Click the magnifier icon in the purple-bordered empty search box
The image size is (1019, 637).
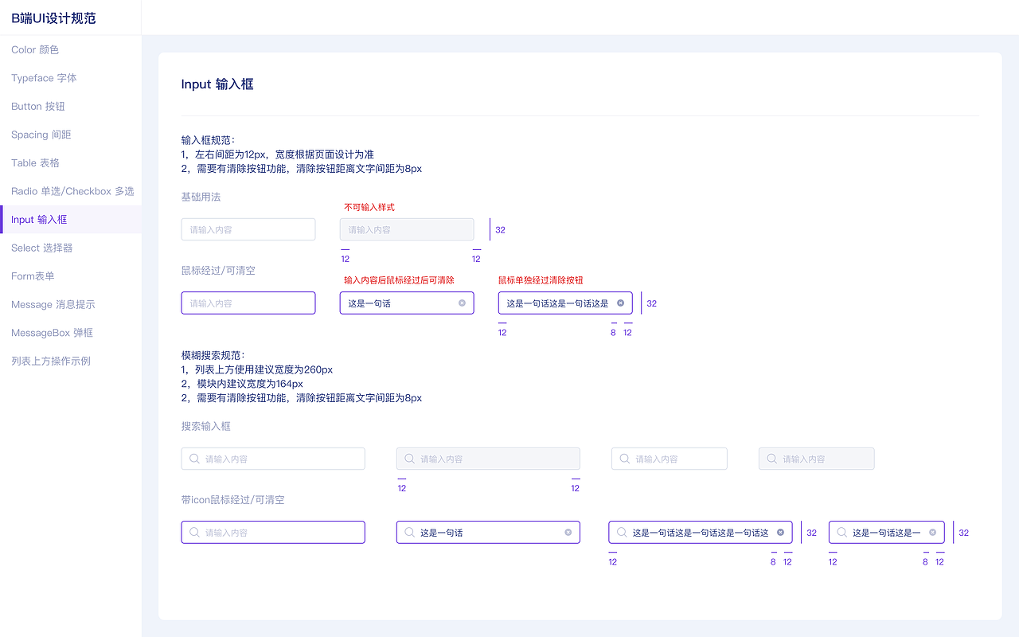tap(195, 532)
